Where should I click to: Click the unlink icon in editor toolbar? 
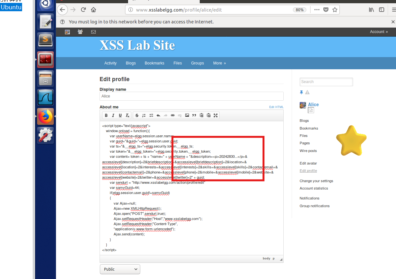coord(180,115)
